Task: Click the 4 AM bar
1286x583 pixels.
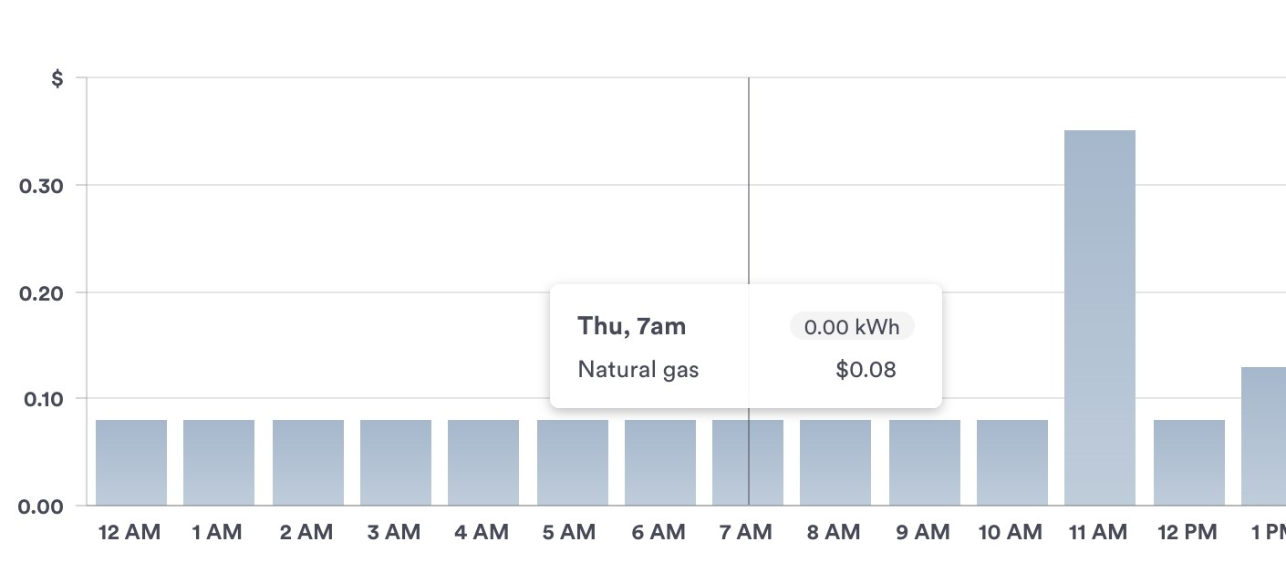Action: [x=483, y=462]
